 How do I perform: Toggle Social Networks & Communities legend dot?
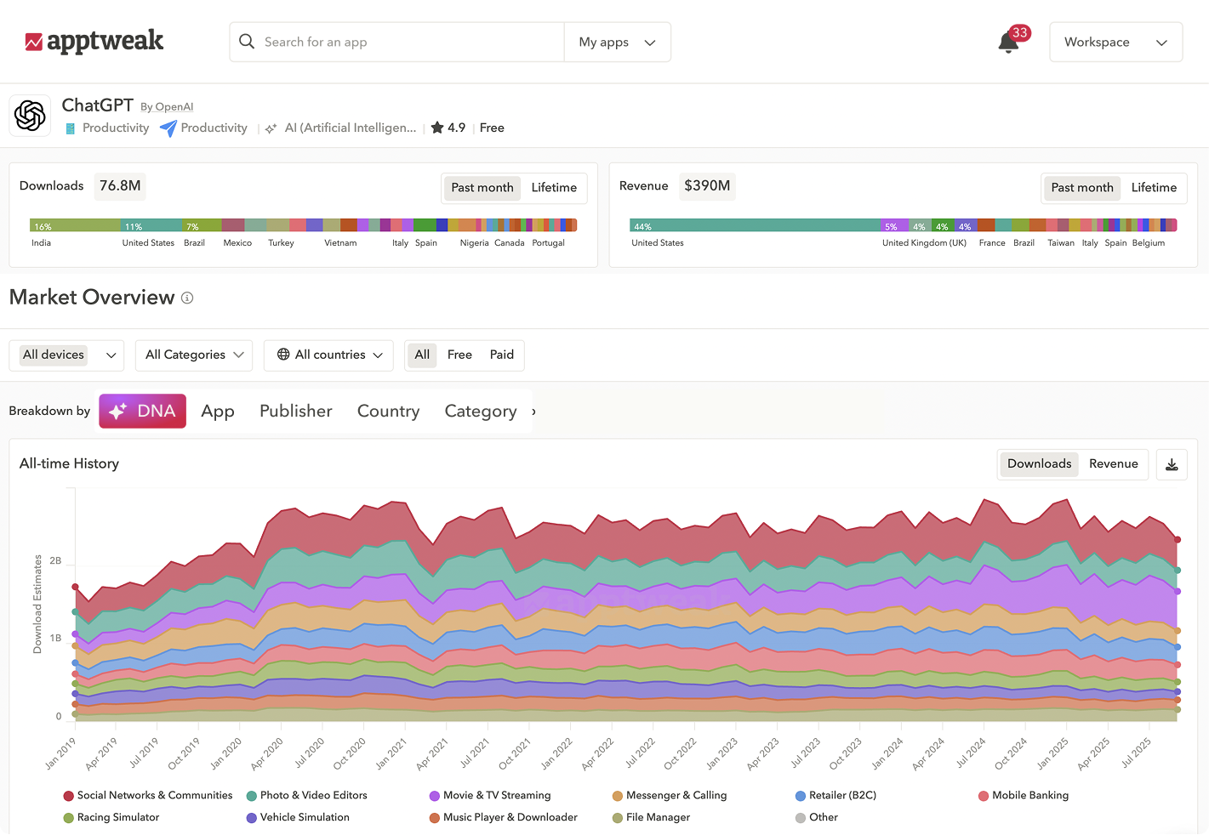(x=68, y=796)
